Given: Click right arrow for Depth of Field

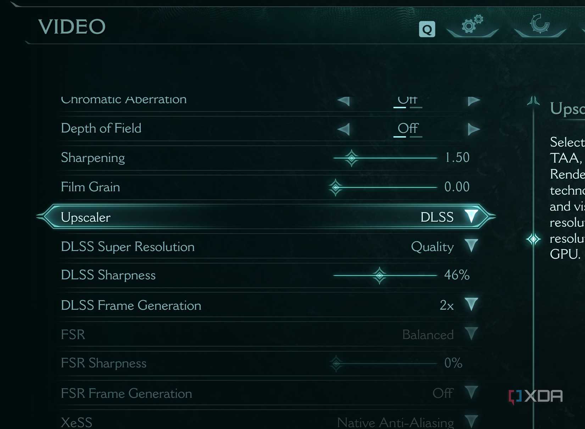Looking at the screenshot, I should tap(474, 129).
